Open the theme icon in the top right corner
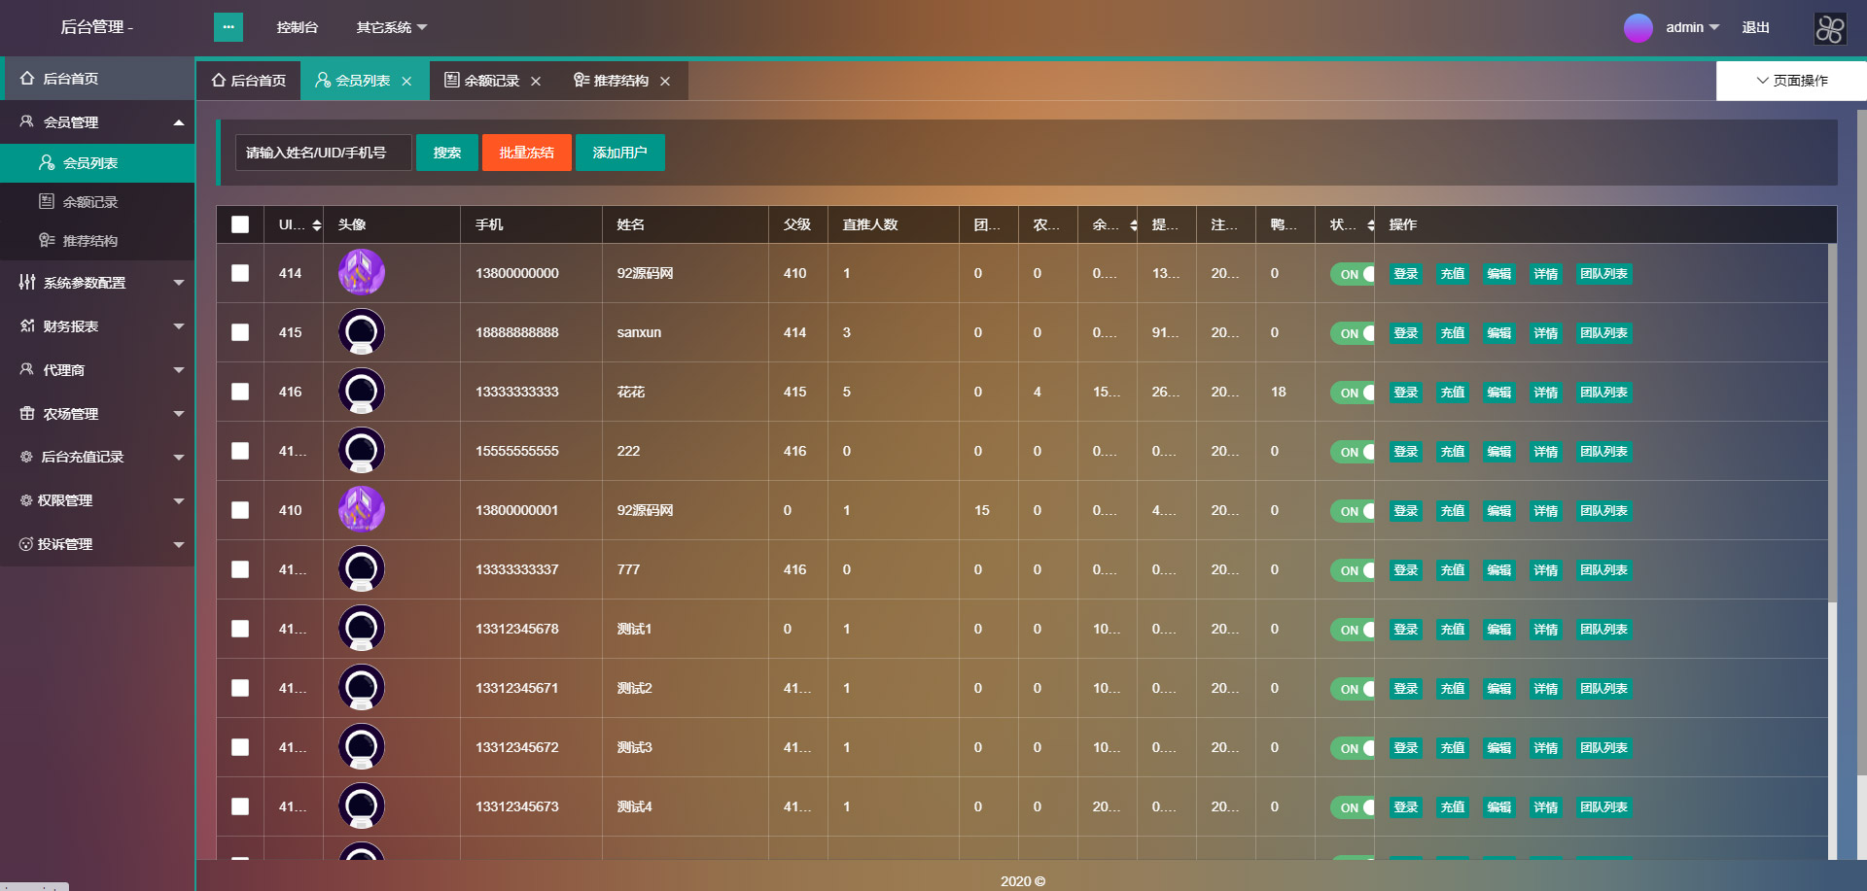 1829,28
